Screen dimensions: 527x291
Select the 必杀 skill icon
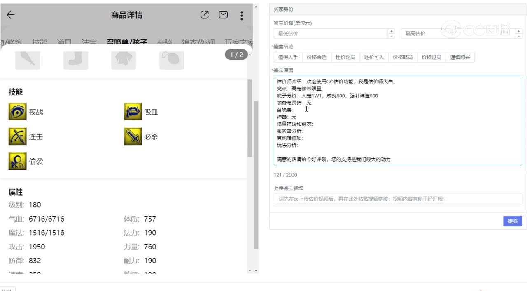(133, 136)
